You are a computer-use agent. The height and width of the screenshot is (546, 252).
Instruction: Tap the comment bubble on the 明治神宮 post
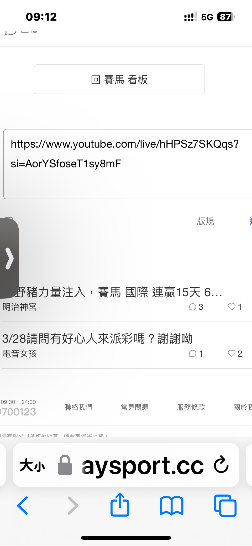tap(193, 307)
